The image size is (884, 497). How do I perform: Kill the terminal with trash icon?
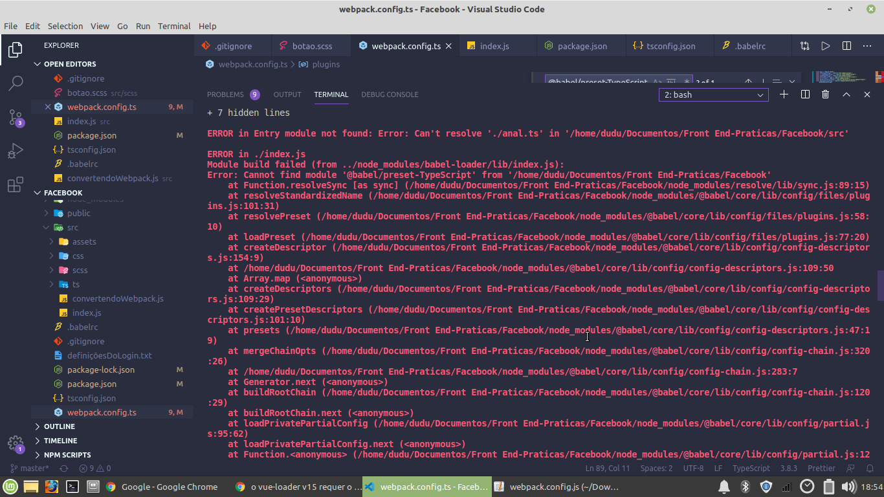(825, 94)
